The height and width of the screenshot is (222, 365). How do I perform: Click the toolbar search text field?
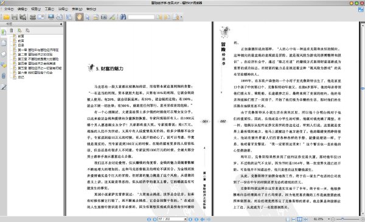(141, 17)
